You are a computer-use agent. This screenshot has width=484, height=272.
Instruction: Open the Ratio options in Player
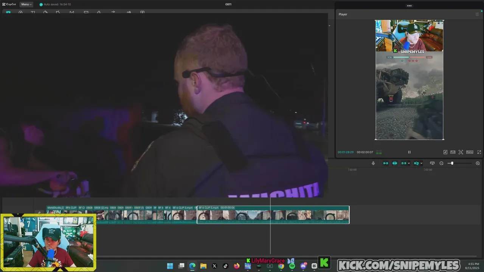pos(470,152)
